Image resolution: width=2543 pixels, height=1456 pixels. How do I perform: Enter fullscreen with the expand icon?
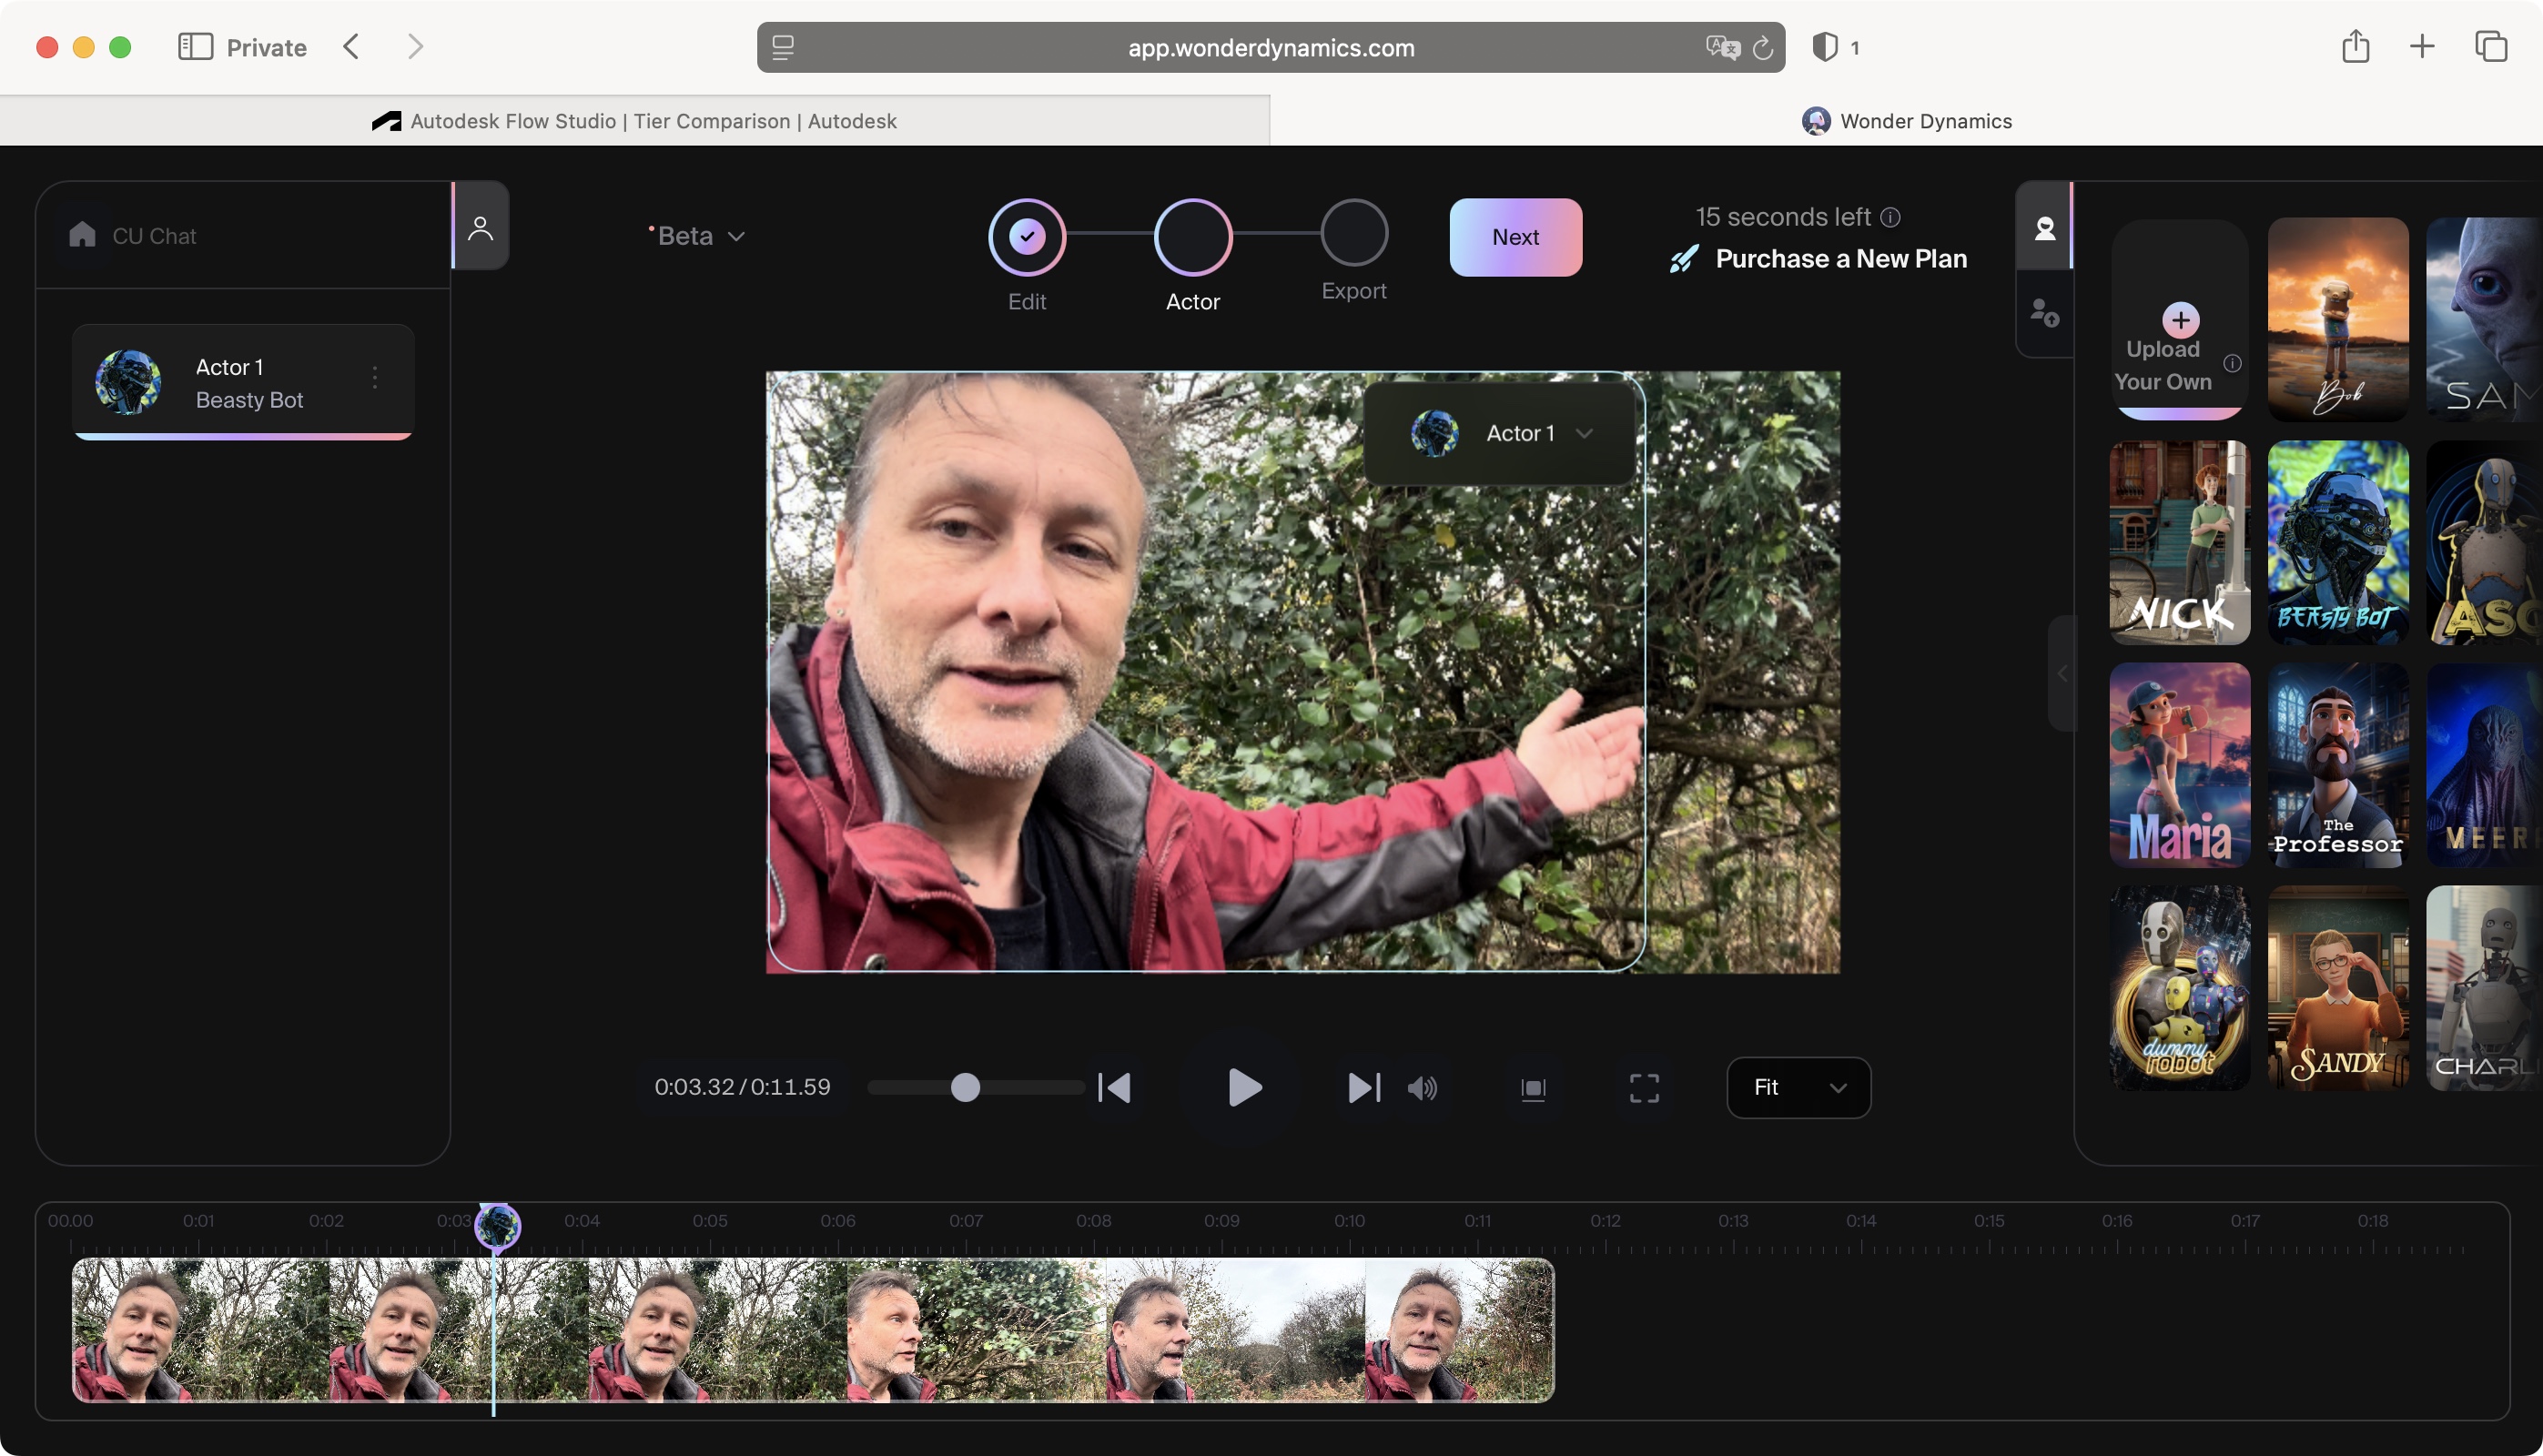coord(1643,1087)
